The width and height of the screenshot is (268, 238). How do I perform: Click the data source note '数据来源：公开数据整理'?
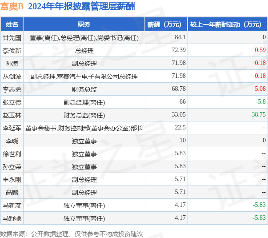[x=34, y=234]
